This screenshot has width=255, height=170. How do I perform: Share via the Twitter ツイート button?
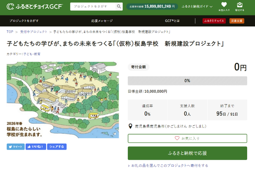(15, 146)
